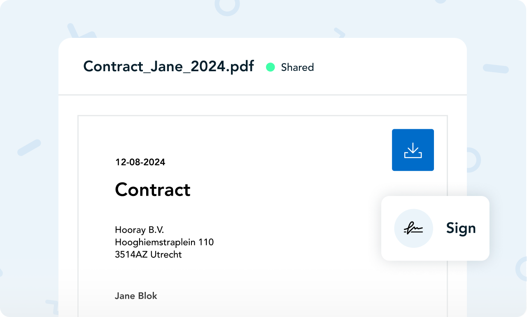Click the blue download icon button
Image resolution: width=527 pixels, height=317 pixels.
point(413,150)
